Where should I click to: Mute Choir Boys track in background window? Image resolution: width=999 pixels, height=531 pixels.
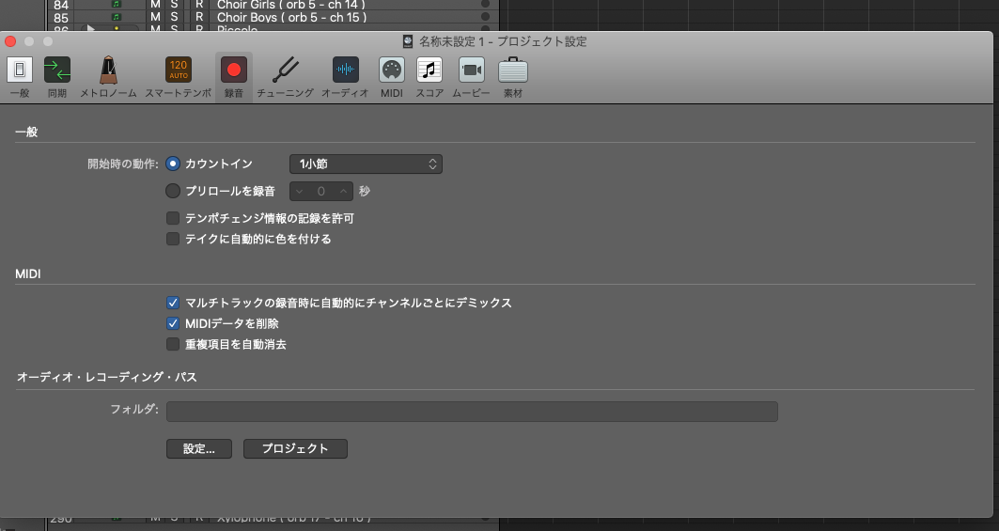click(155, 17)
